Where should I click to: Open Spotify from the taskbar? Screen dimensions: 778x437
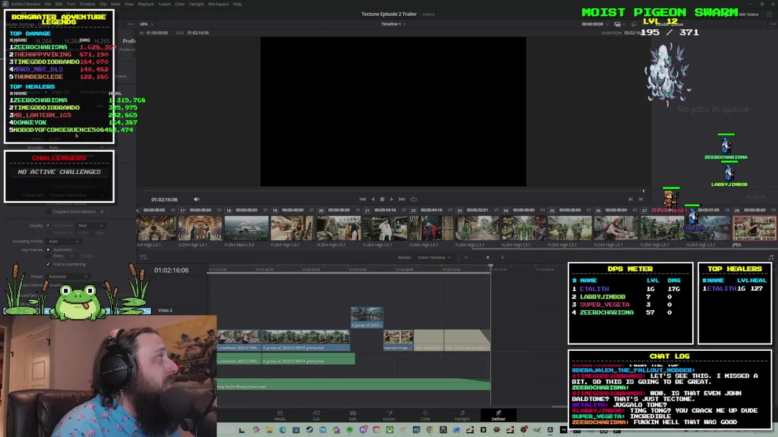pyautogui.click(x=349, y=430)
